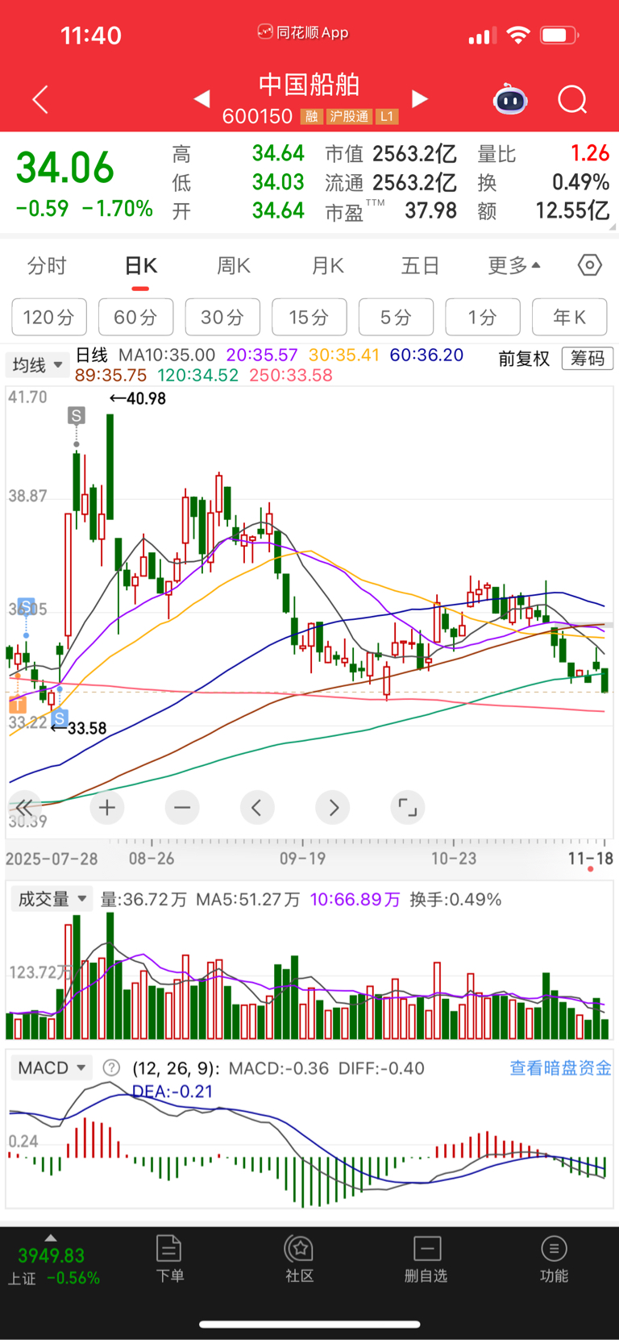Screen dimensions: 619x1340
Task: Select the 30分 period button
Action: coord(222,317)
